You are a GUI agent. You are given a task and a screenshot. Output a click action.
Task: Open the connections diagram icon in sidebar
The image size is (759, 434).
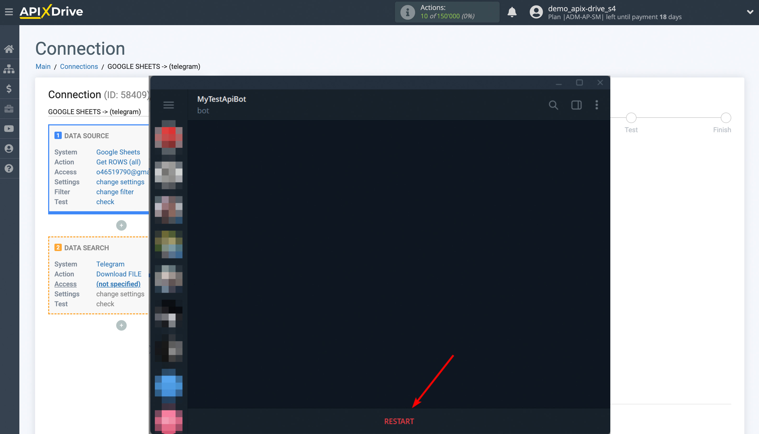(9, 69)
